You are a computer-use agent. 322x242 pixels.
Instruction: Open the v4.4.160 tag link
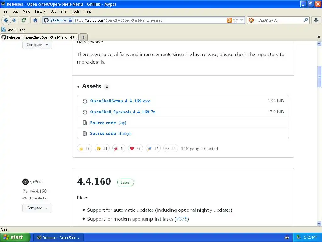[38, 191]
